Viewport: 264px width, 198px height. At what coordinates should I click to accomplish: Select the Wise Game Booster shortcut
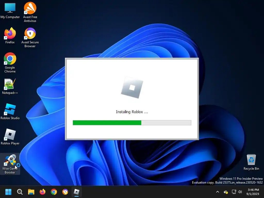10,164
